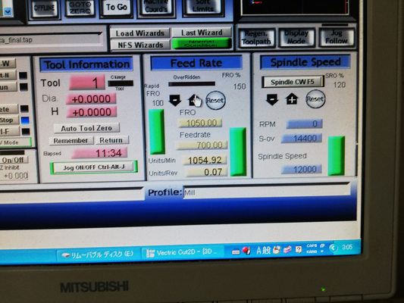
Task: Open the language bar help icon in the tray
Action: point(299,249)
